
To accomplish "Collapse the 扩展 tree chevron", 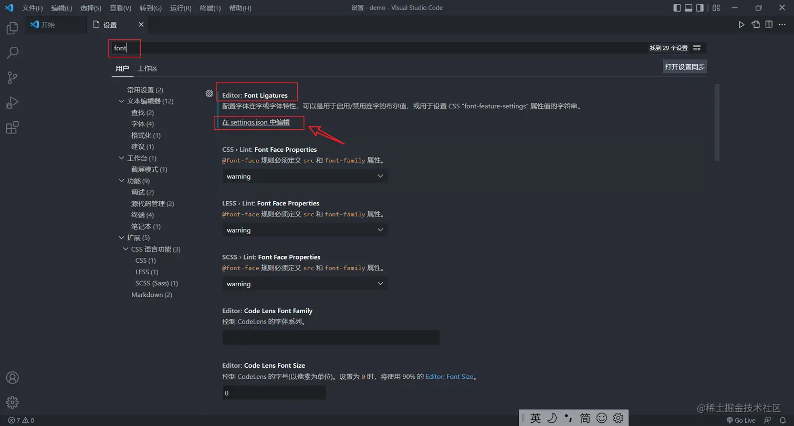I will 122,238.
